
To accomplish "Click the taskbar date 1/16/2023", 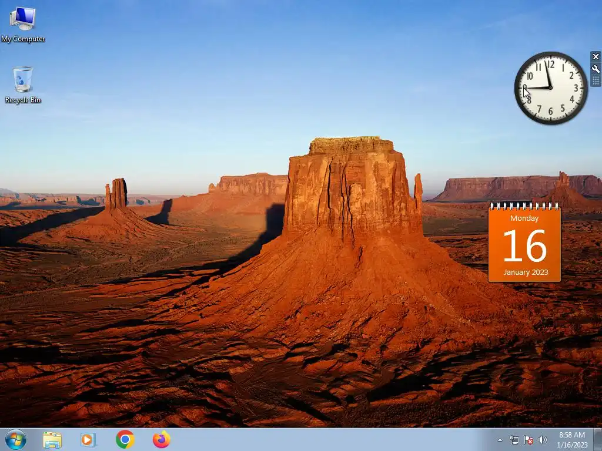I will (572, 445).
